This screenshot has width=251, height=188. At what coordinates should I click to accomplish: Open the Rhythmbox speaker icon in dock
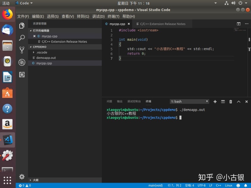point(7,61)
